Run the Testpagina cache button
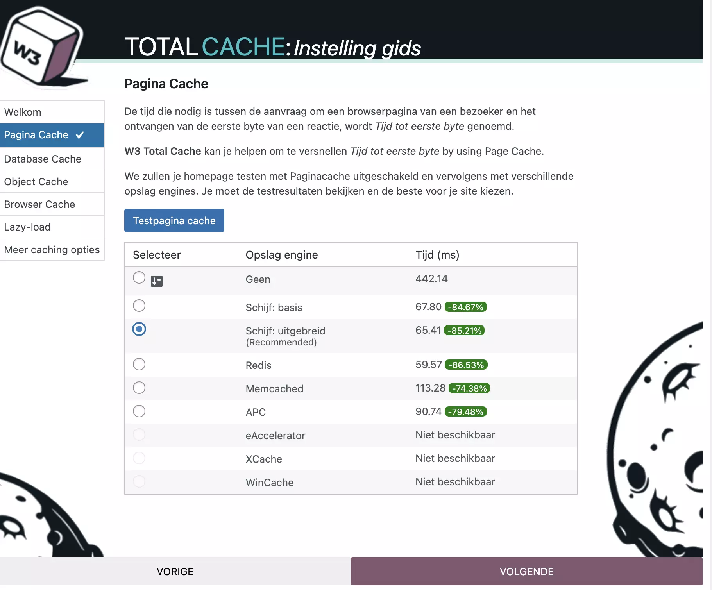 [x=174, y=220]
